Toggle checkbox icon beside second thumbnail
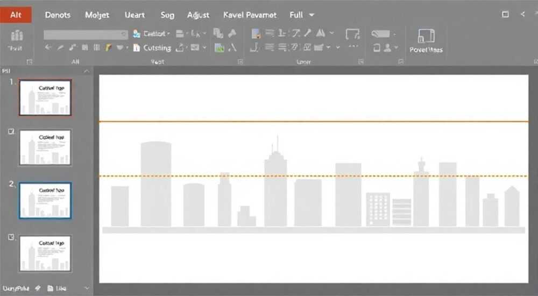538x296 pixels. 11,131
